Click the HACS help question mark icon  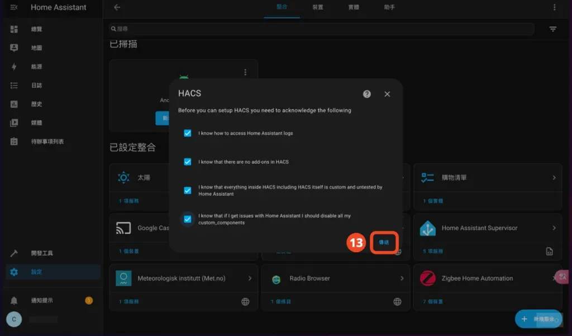366,94
